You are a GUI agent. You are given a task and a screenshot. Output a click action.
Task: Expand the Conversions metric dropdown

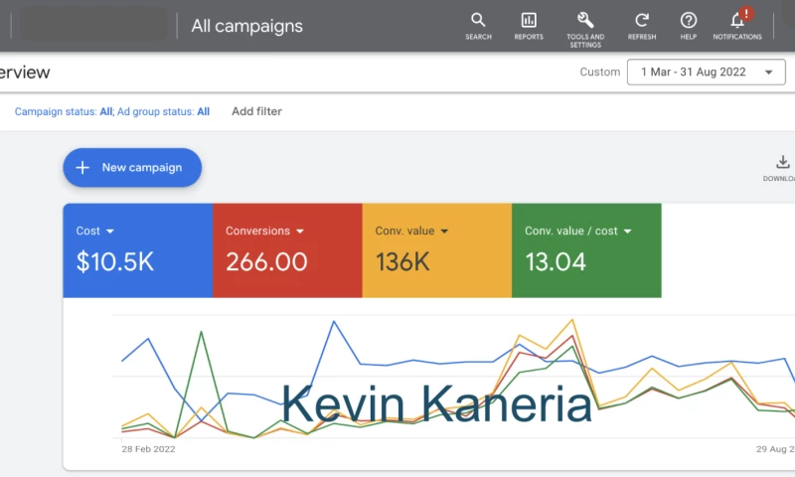click(x=300, y=232)
